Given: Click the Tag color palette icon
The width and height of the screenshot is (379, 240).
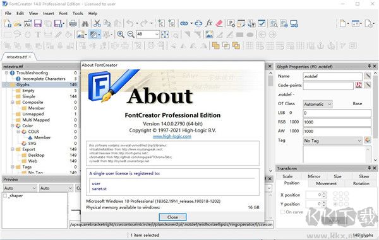Looking at the screenshot, I should (368, 140).
